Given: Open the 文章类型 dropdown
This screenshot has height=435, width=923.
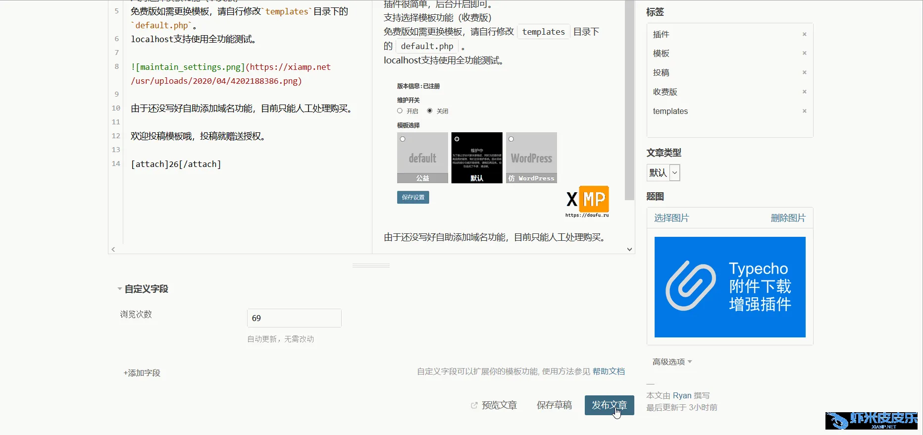Looking at the screenshot, I should (663, 172).
